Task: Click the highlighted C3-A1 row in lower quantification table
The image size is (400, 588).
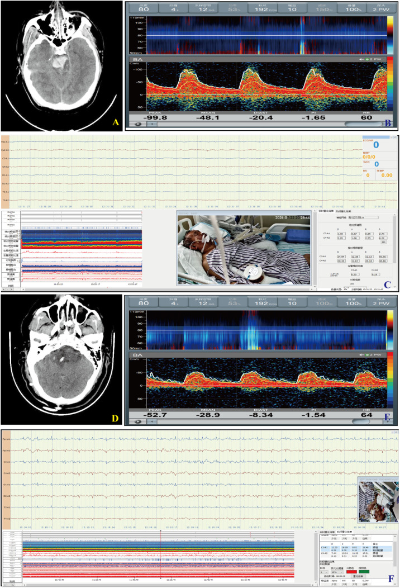Action: [356, 548]
